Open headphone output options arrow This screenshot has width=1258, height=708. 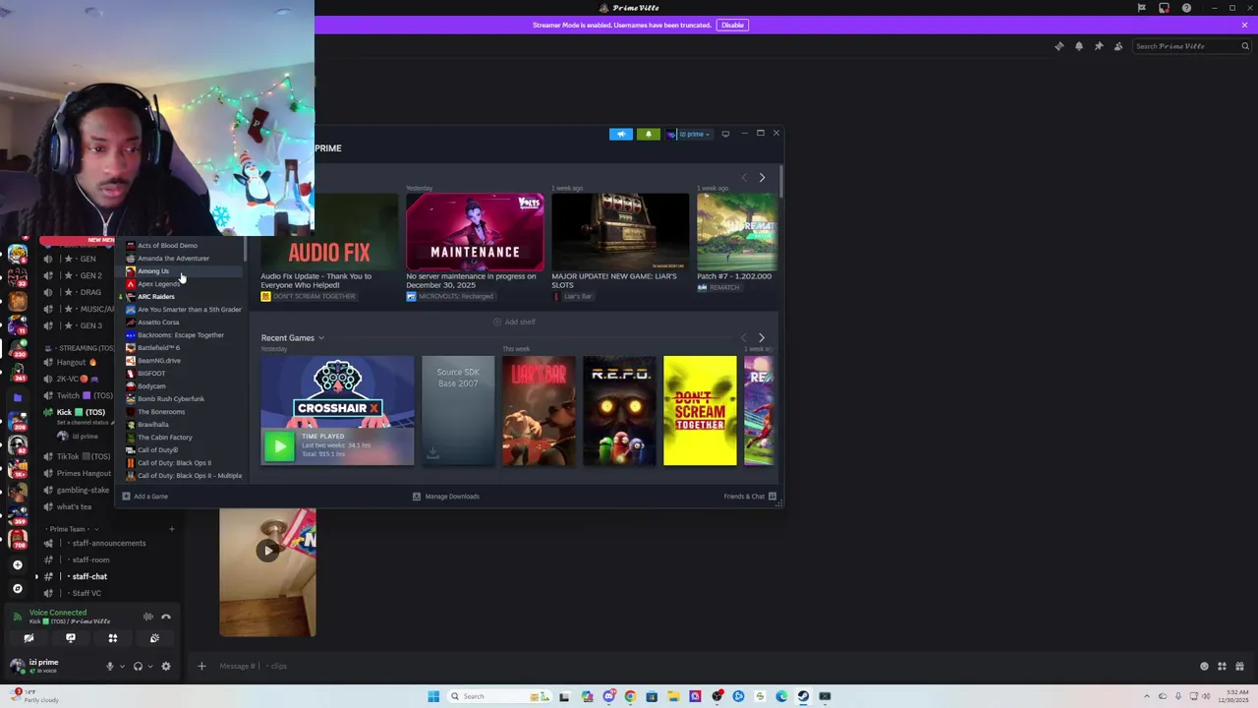click(149, 666)
